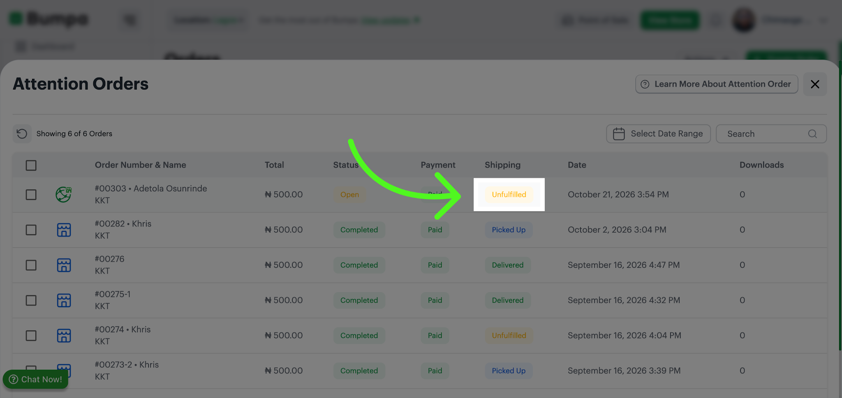Check the box for order #00303
842x398 pixels.
(31, 195)
